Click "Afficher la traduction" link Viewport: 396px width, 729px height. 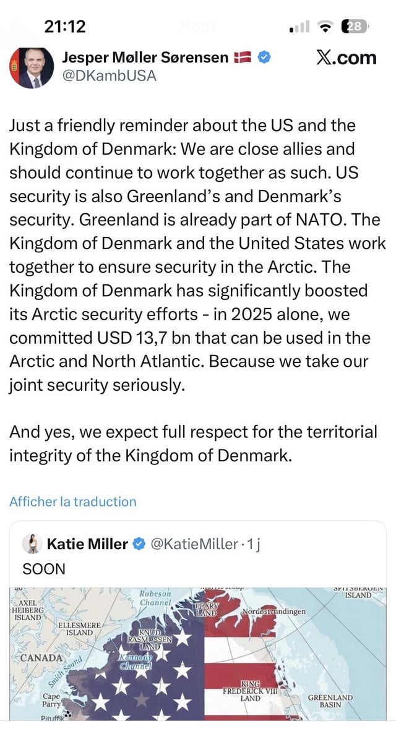tap(73, 501)
